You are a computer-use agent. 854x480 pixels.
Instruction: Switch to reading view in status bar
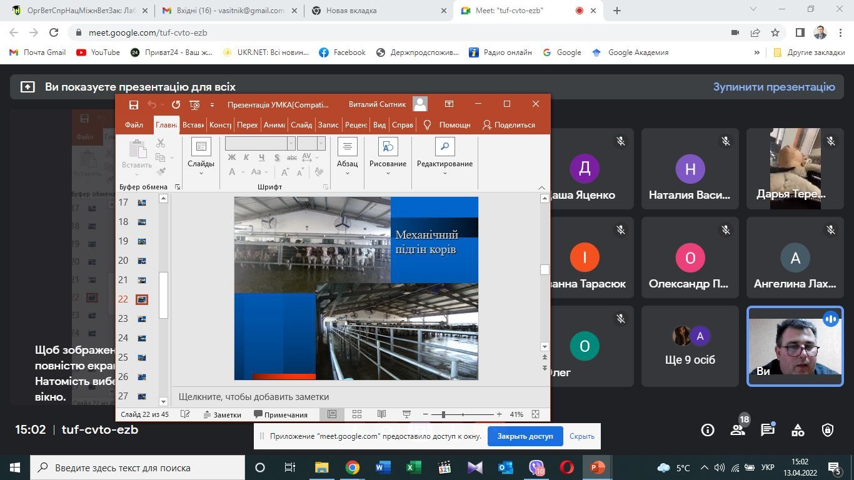coord(381,414)
